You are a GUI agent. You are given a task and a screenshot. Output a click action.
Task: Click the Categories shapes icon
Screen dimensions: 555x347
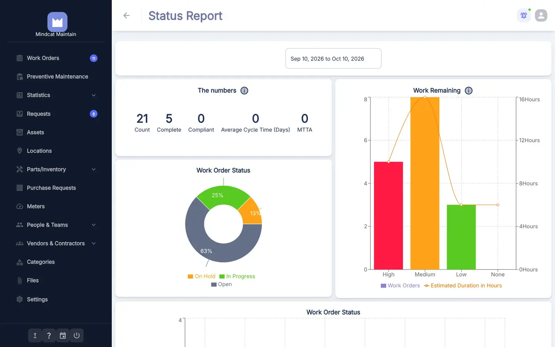(20, 262)
